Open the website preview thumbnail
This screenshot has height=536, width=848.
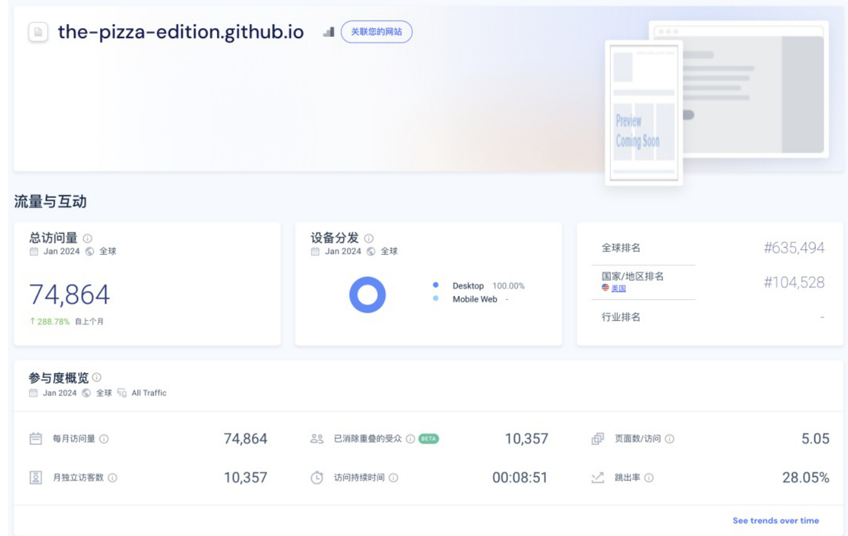click(717, 103)
